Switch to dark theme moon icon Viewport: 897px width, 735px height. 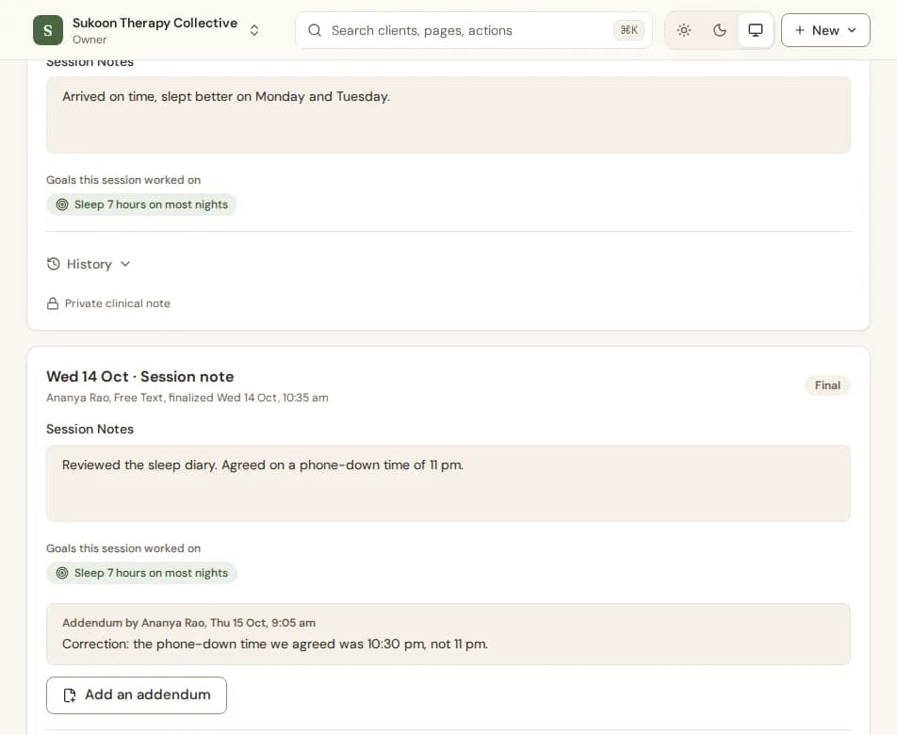click(720, 30)
